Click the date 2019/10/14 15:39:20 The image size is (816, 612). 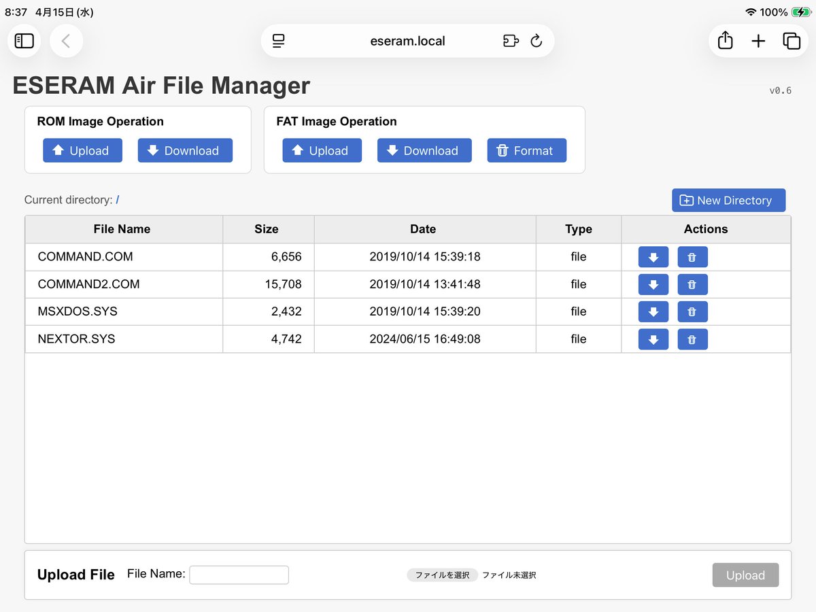tap(425, 311)
